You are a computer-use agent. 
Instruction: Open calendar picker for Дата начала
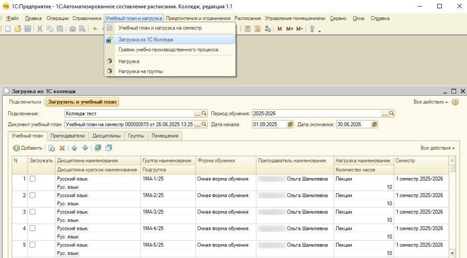[x=290, y=124]
